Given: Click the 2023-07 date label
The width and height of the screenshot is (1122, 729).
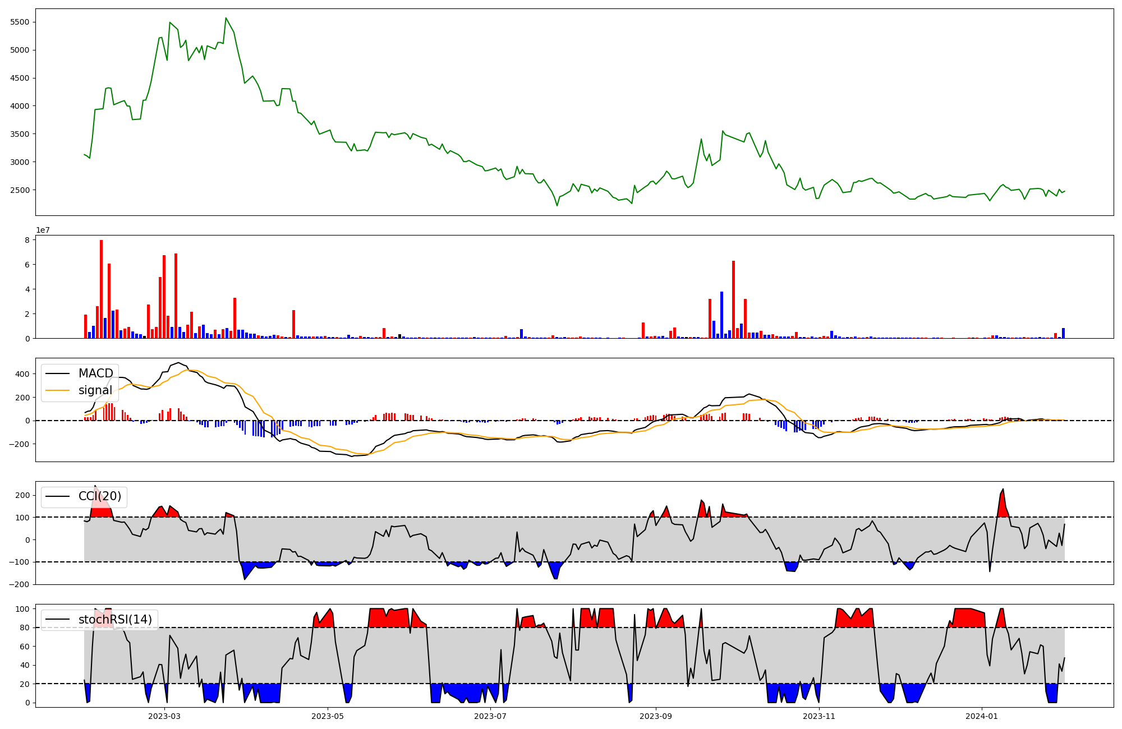Looking at the screenshot, I should pyautogui.click(x=491, y=716).
